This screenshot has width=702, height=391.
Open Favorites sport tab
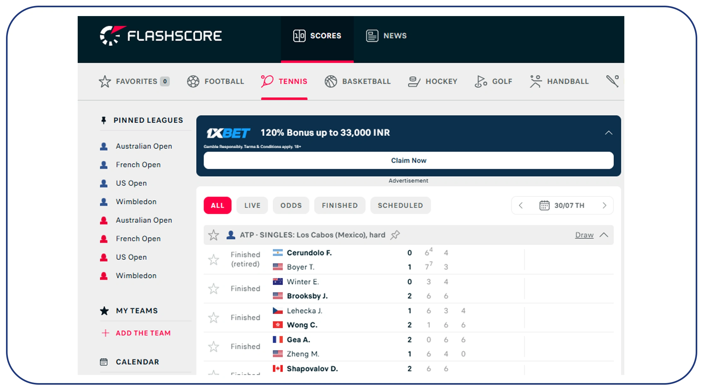click(x=134, y=81)
